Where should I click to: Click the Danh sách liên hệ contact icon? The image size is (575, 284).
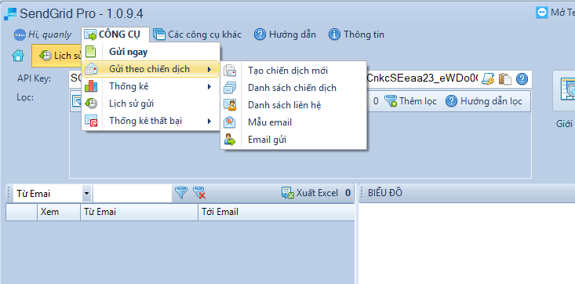pos(230,105)
